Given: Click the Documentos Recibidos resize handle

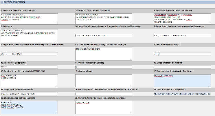Looking at the screenshot, I should point(210,86).
